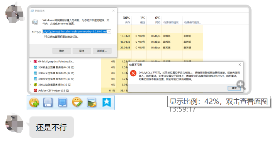Image resolution: width=272 pixels, height=142 pixels.
Task: Click the 48.9 MB memory cell
Action: 125,42
